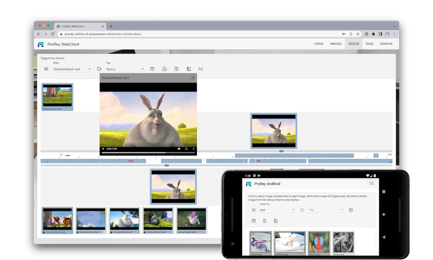433x260 pixels.
Task: Reload the browser page
Action: point(52,34)
